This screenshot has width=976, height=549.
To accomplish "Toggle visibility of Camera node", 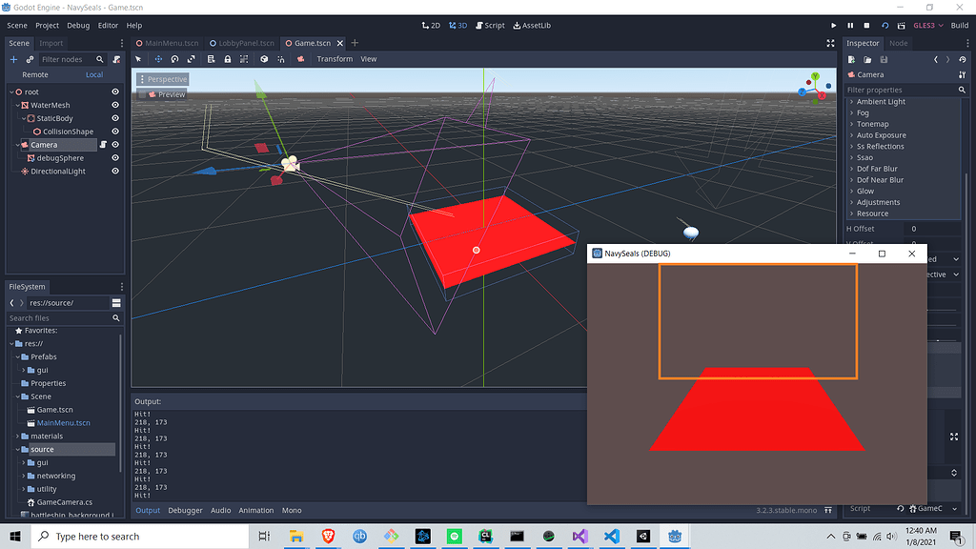I will [115, 145].
